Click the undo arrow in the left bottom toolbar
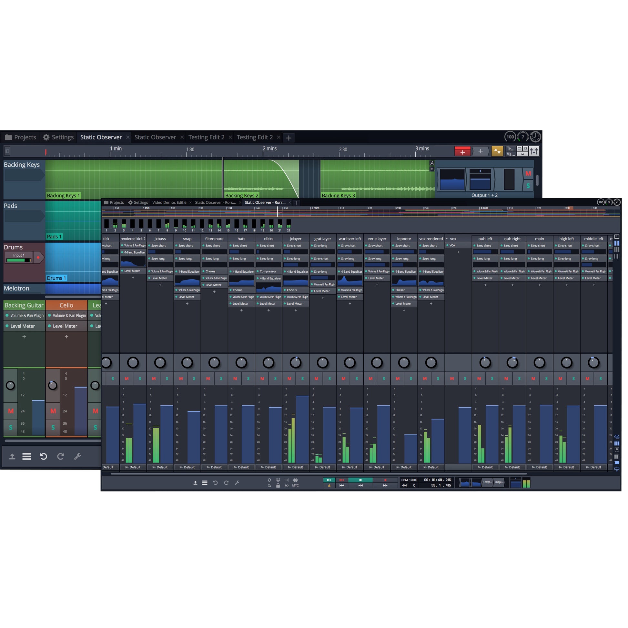This screenshot has width=628, height=628. (44, 456)
